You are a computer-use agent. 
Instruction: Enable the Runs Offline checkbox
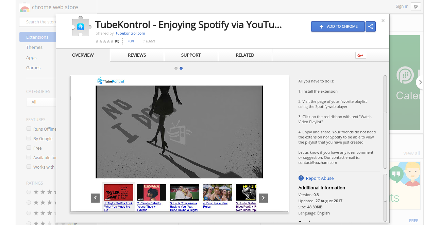(29, 129)
